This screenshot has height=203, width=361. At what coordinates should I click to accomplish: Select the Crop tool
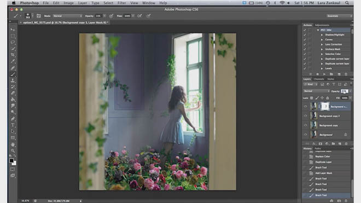tap(13, 55)
